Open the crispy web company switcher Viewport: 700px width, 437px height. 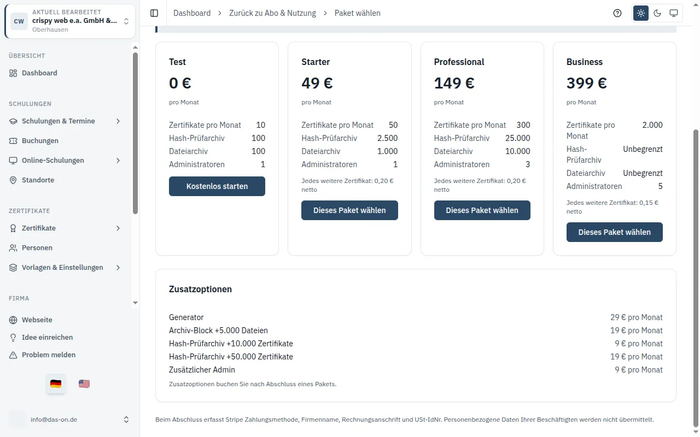(x=70, y=21)
